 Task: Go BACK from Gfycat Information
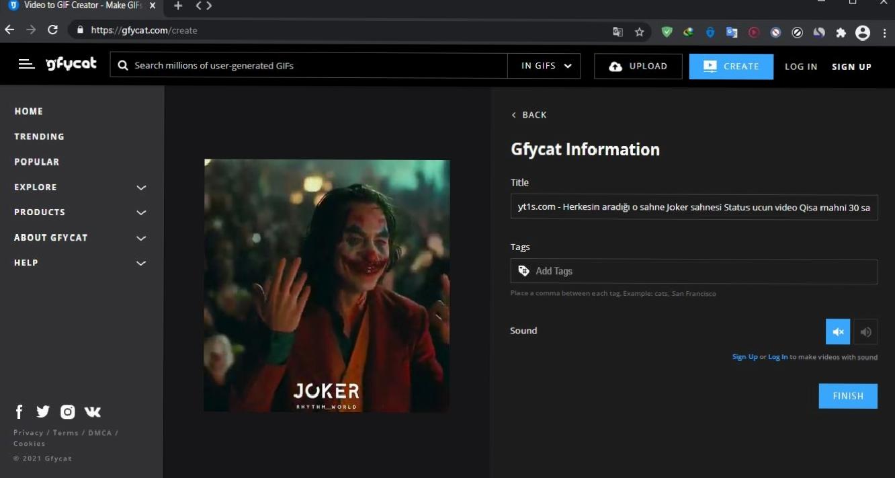coord(529,115)
